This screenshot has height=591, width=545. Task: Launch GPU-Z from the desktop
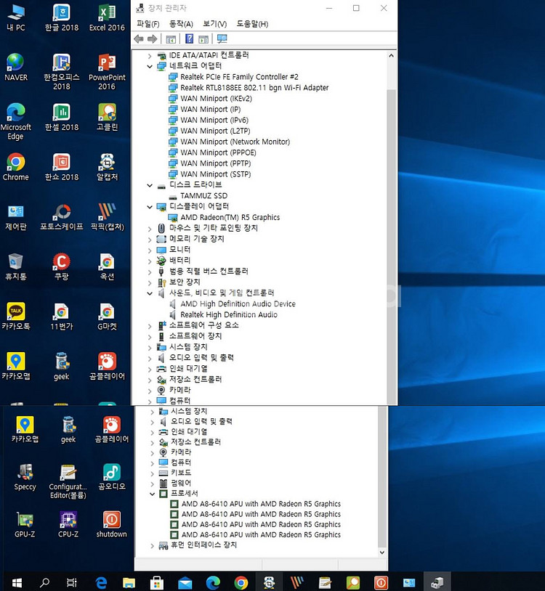click(x=25, y=525)
